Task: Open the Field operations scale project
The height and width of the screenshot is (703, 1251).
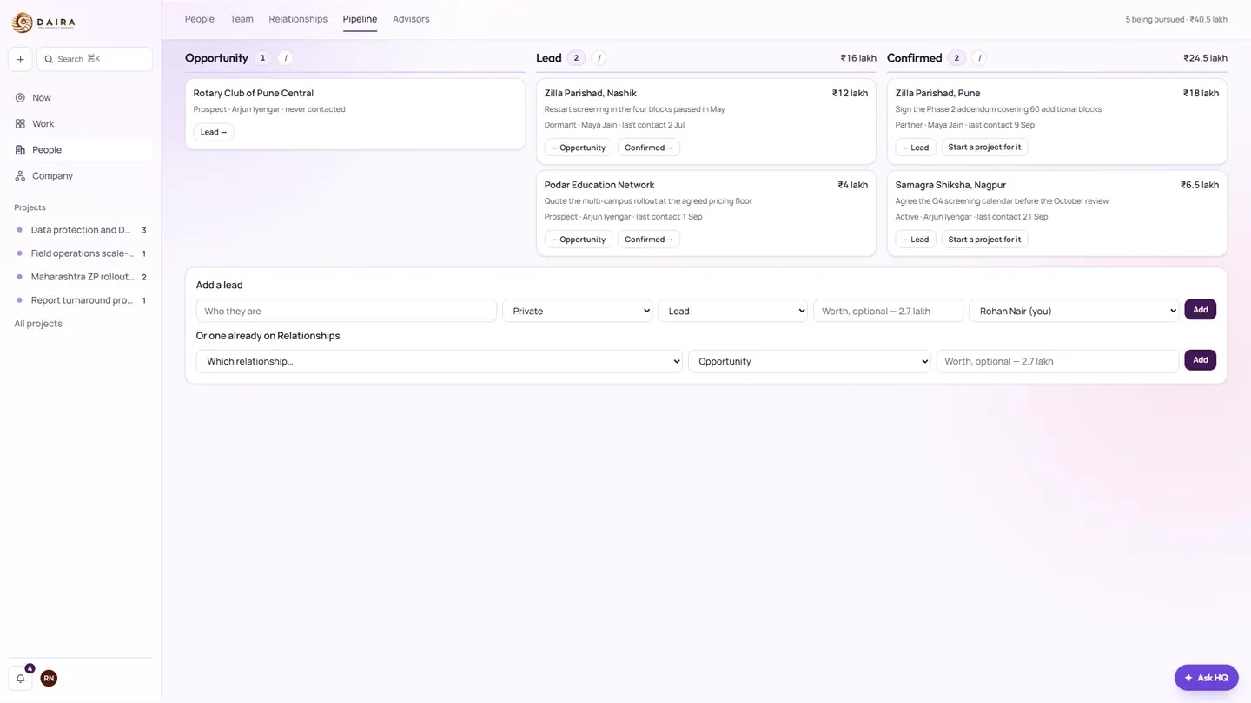Action: (81, 253)
